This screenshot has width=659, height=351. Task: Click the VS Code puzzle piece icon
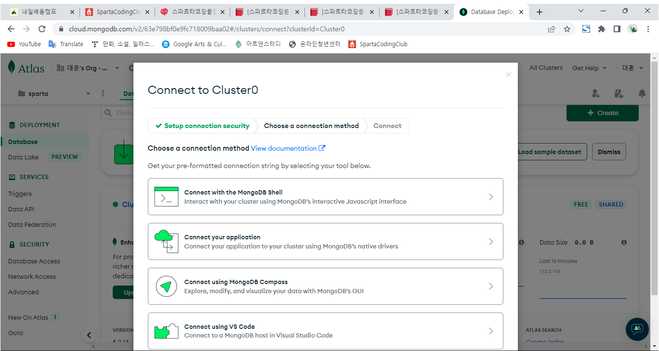(166, 331)
